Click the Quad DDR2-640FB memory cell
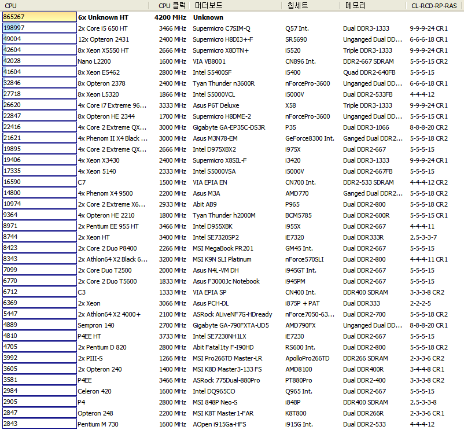 click(x=369, y=72)
